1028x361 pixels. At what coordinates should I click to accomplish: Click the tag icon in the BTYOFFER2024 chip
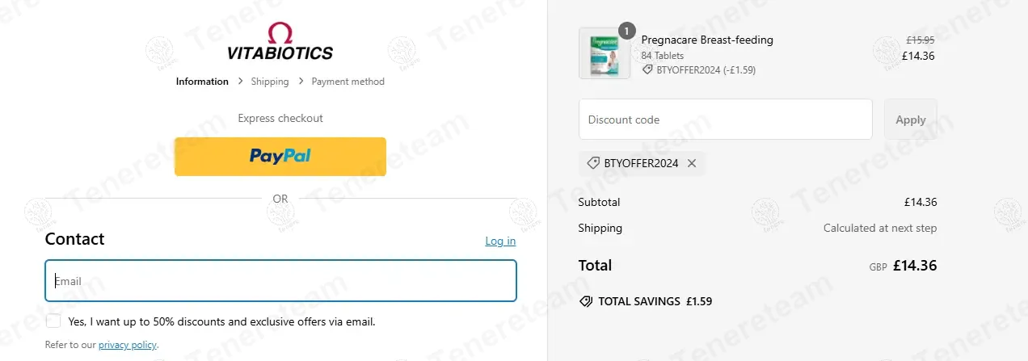pos(594,163)
